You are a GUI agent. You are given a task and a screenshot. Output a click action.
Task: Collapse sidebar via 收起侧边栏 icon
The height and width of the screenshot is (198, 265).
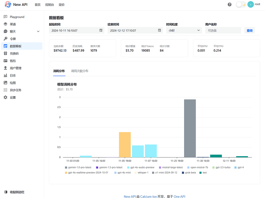click(x=6, y=192)
